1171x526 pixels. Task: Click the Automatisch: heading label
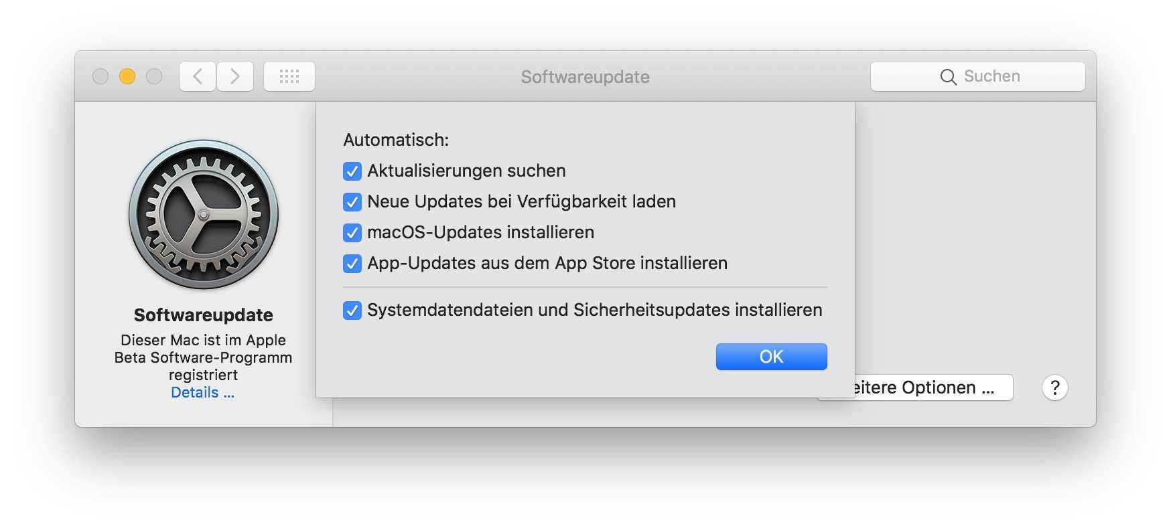click(x=396, y=140)
